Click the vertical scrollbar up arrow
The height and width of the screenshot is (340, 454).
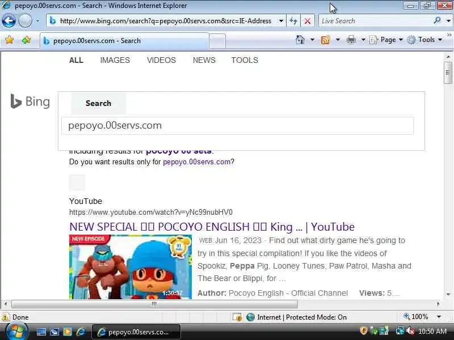448,57
